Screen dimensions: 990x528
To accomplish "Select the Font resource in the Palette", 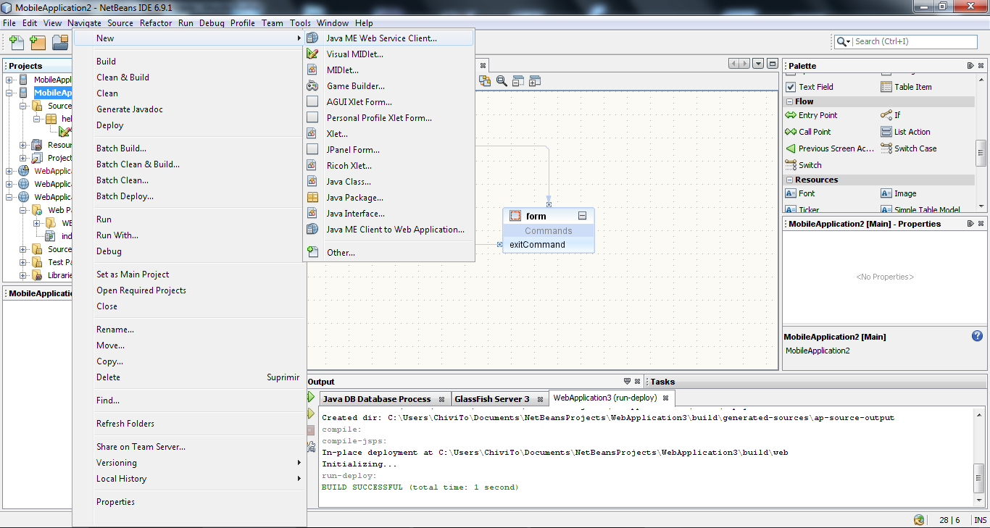I will point(800,193).
